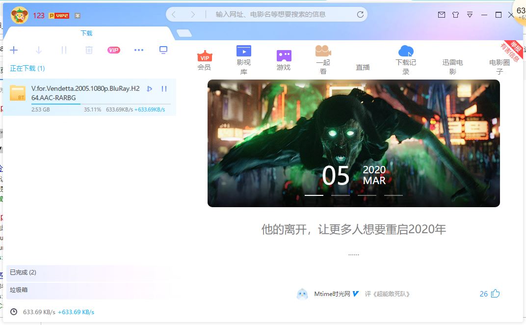Screen dimensions: 526x325
Task: Like the Mtime时光网 movie review
Action: (495, 294)
